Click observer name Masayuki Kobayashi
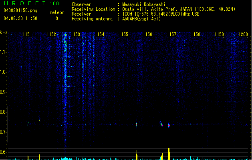252x160 pixels. pos(144,4)
